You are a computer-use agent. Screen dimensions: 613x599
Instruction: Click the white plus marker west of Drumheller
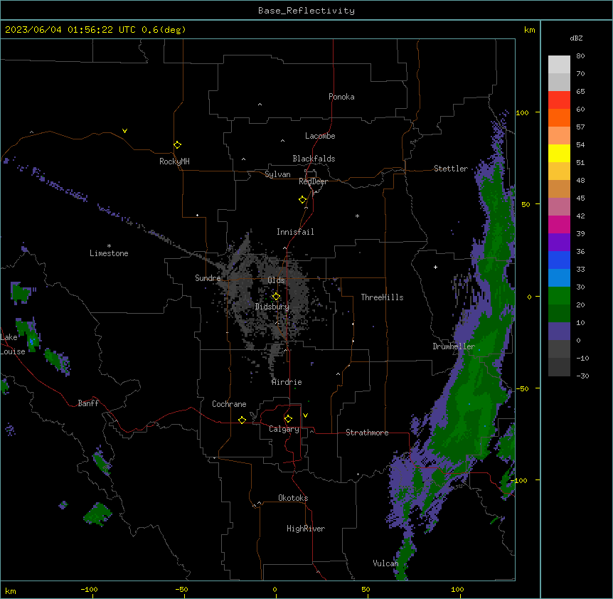point(435,267)
